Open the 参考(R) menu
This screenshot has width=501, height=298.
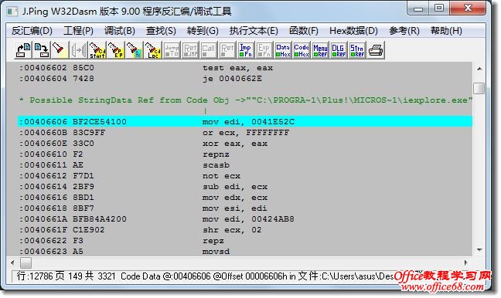pos(404,31)
